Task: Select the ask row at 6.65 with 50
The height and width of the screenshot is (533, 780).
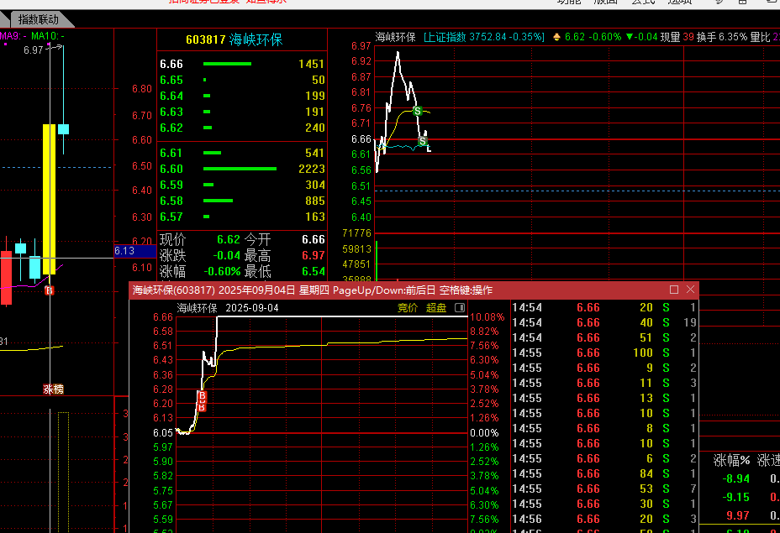Action: click(x=242, y=80)
